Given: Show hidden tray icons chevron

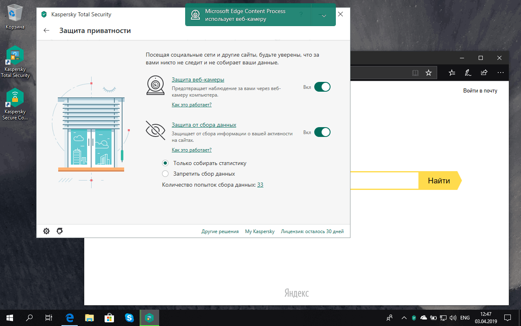Looking at the screenshot, I should 404,317.
